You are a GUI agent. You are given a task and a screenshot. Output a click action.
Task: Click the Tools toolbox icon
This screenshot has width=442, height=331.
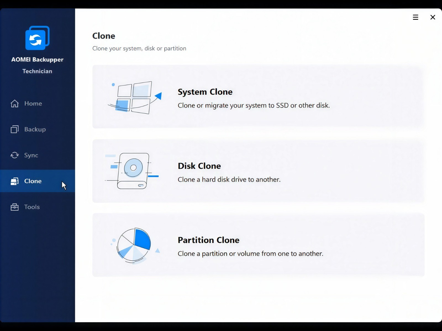click(x=15, y=207)
